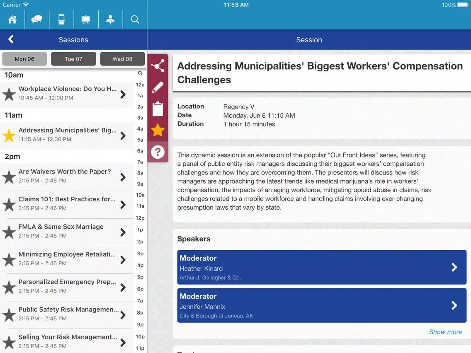
Task: Open Heather Kinard speaker card
Action: (x=322, y=268)
